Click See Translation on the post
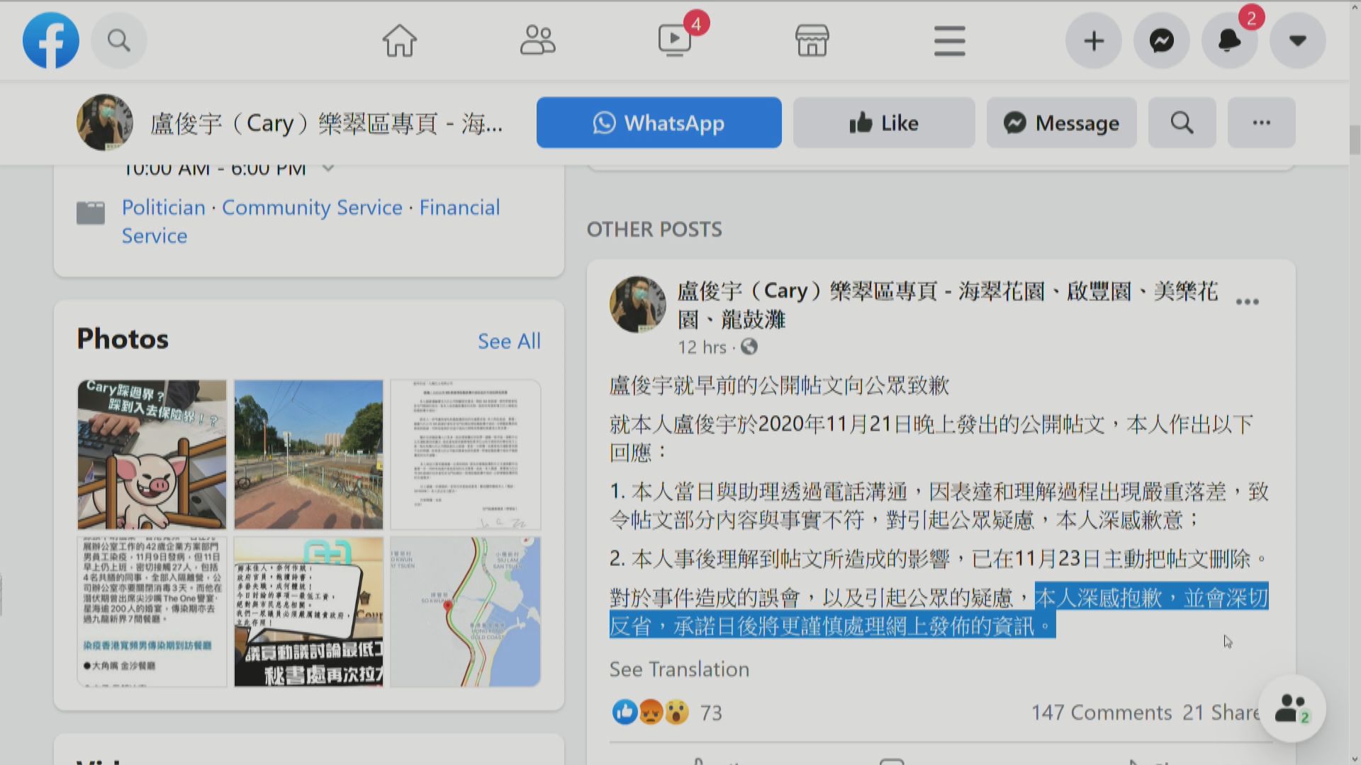Viewport: 1361px width, 765px height. pyautogui.click(x=678, y=669)
